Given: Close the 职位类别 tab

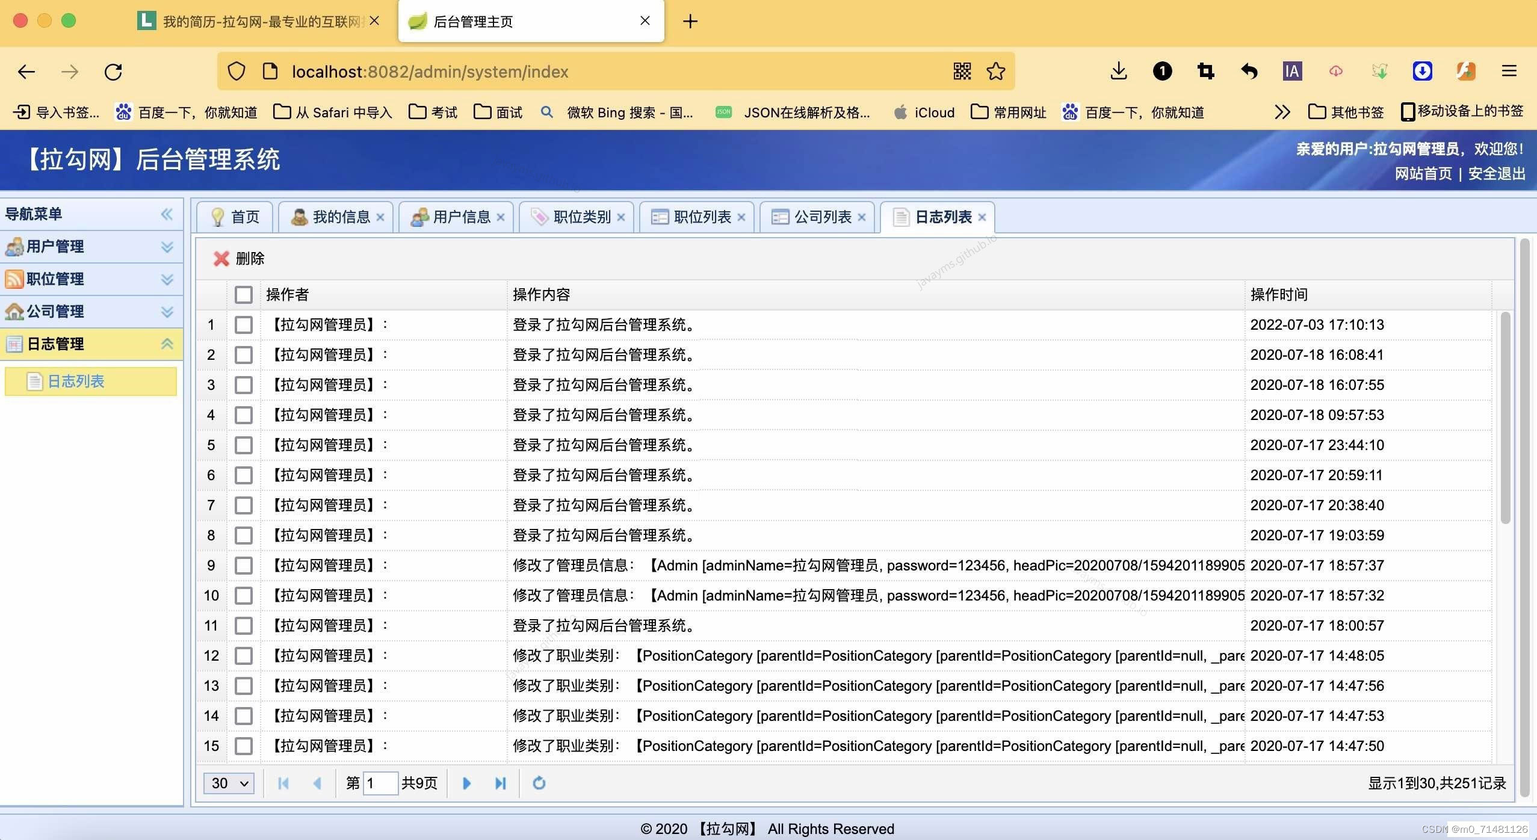Looking at the screenshot, I should (x=621, y=217).
